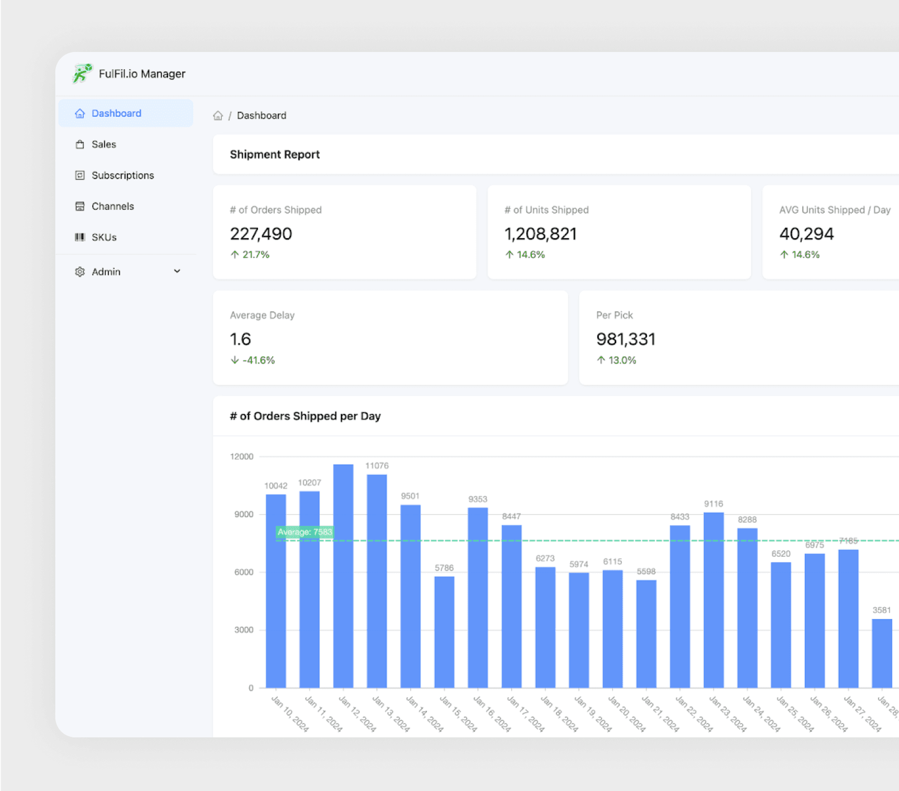Click the breadcrumb home icon

(x=218, y=116)
